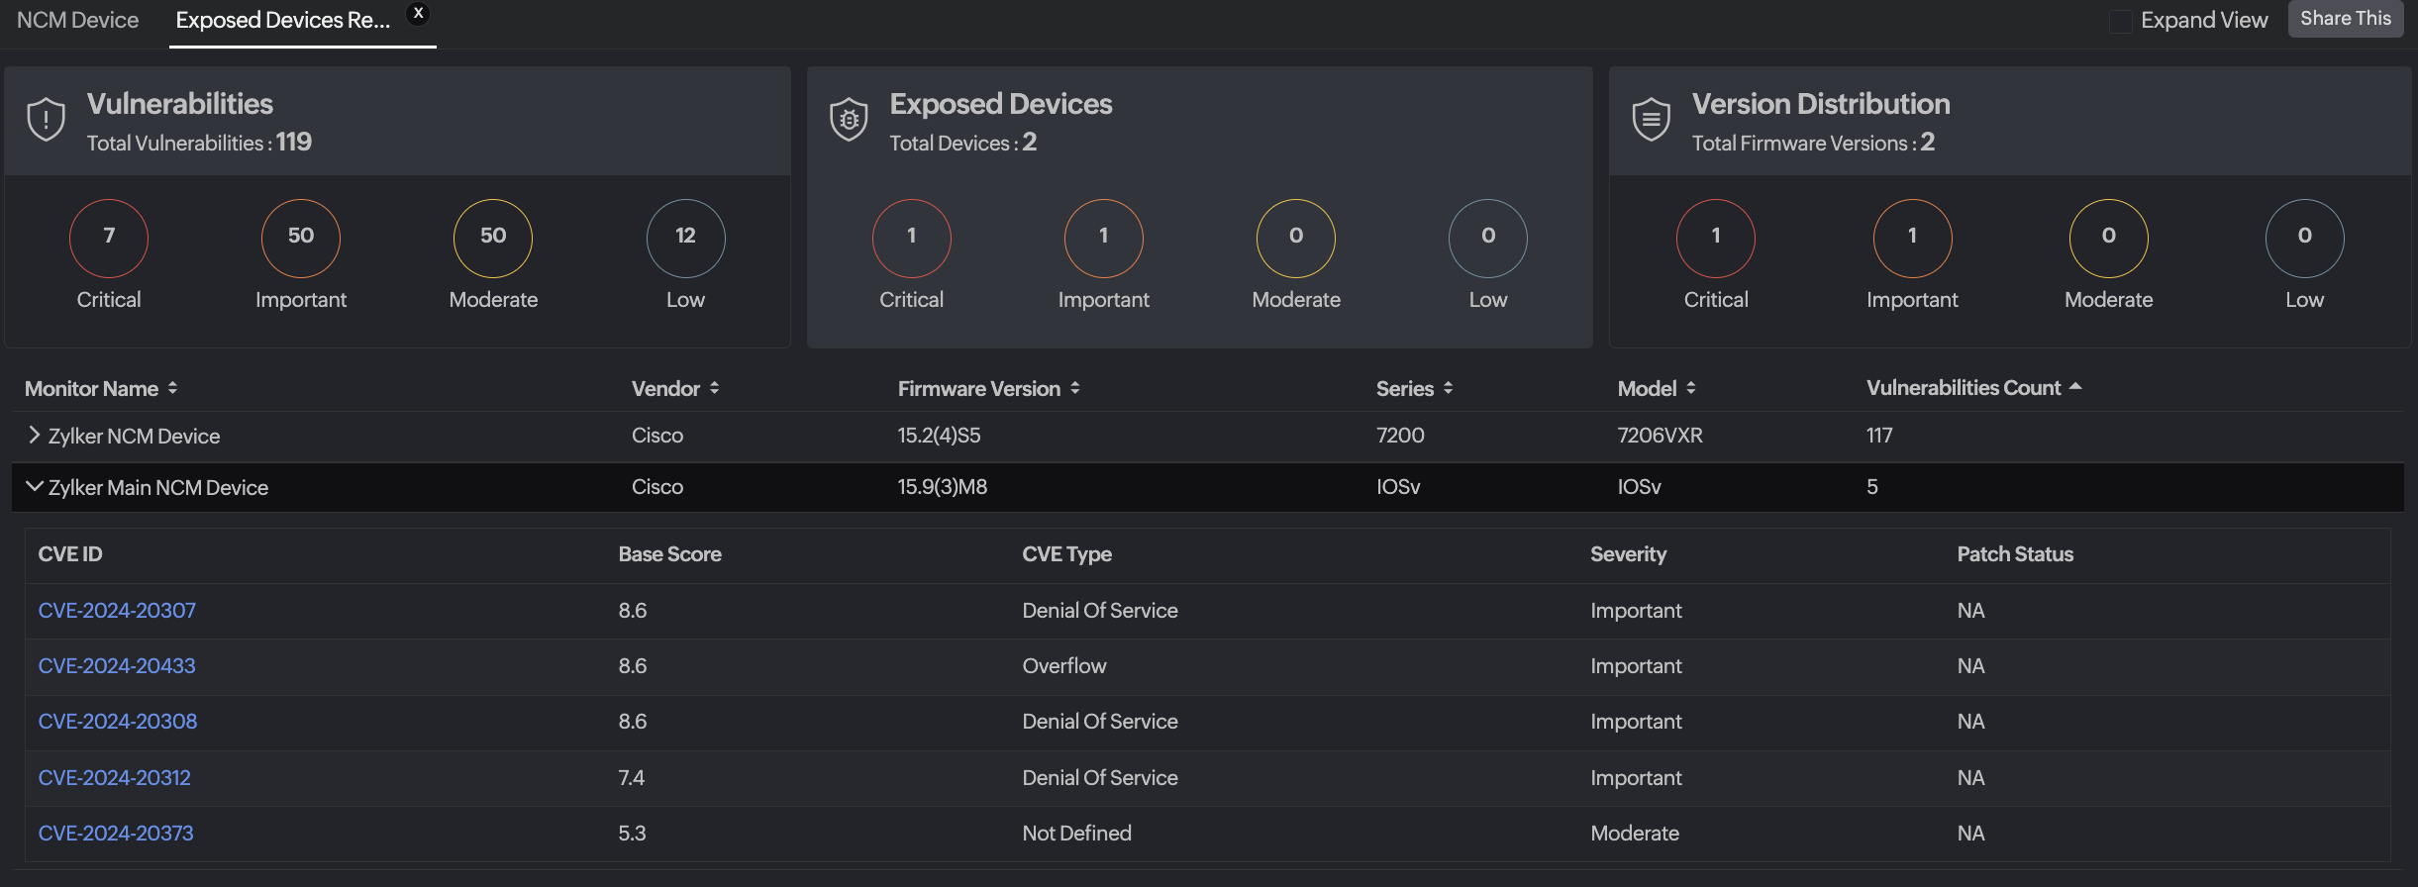Click the Low vulnerabilities circle showing 12
Screen dimensions: 2418x887
pos(685,239)
